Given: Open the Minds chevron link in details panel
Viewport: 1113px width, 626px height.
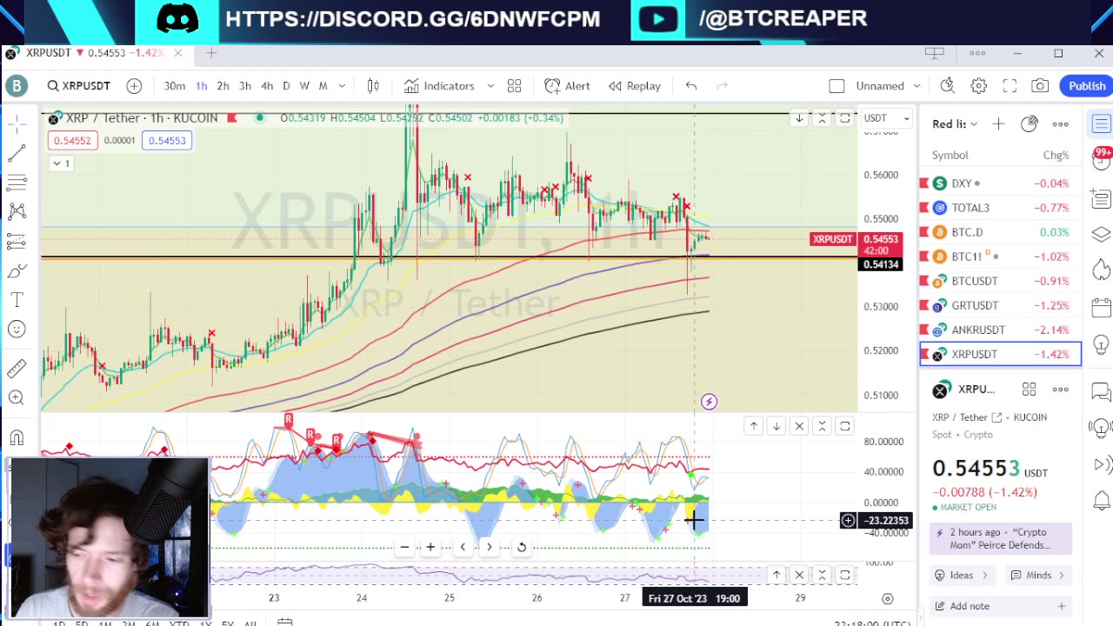Looking at the screenshot, I should click(x=1038, y=575).
